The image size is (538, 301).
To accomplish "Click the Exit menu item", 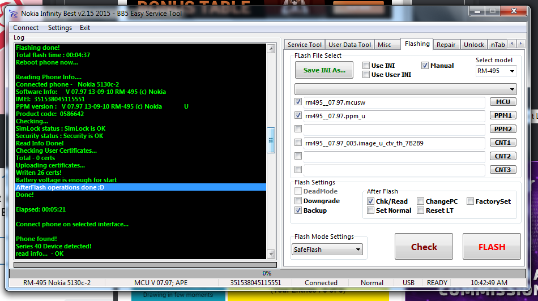I will pos(85,28).
